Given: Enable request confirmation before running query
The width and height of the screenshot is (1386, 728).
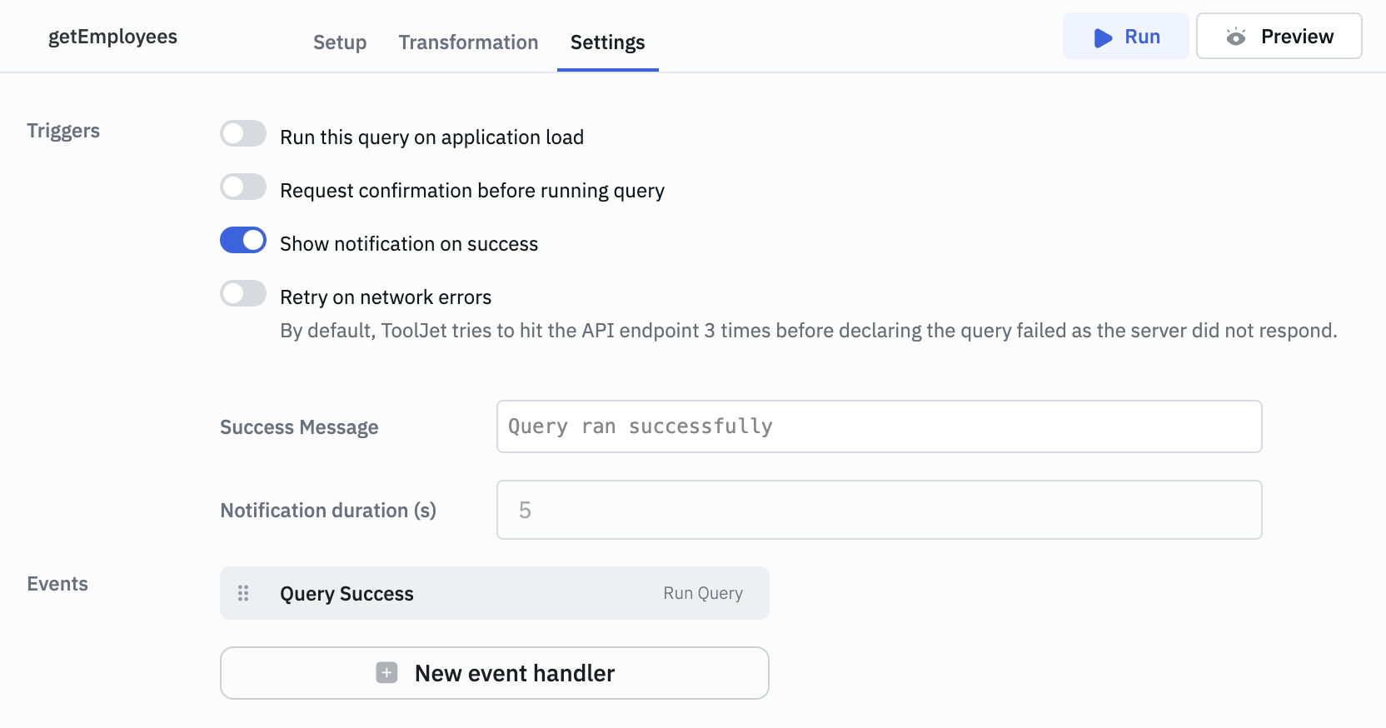Looking at the screenshot, I should 243,186.
